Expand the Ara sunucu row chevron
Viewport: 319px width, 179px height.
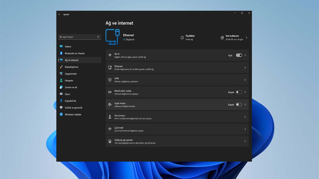point(245,117)
